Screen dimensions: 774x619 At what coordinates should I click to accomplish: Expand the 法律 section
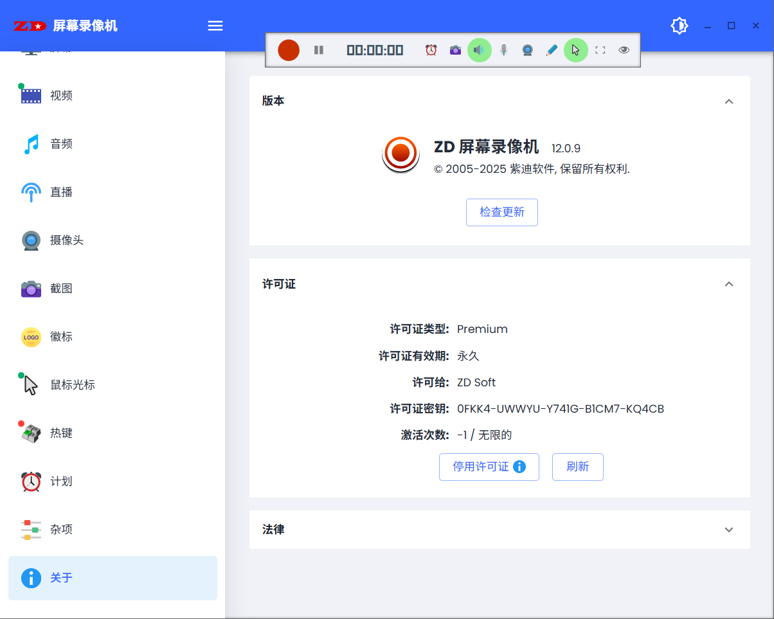point(728,530)
